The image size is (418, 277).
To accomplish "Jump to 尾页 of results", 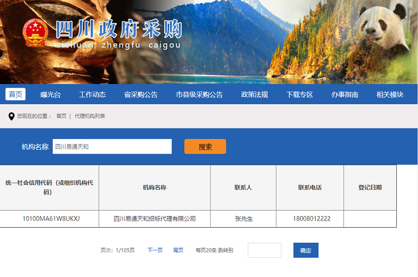I will 178,250.
